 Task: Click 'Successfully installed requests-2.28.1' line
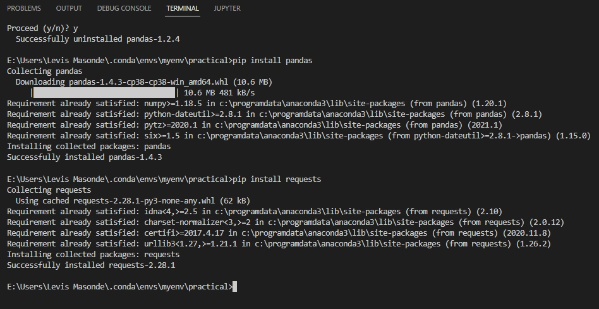tap(91, 265)
